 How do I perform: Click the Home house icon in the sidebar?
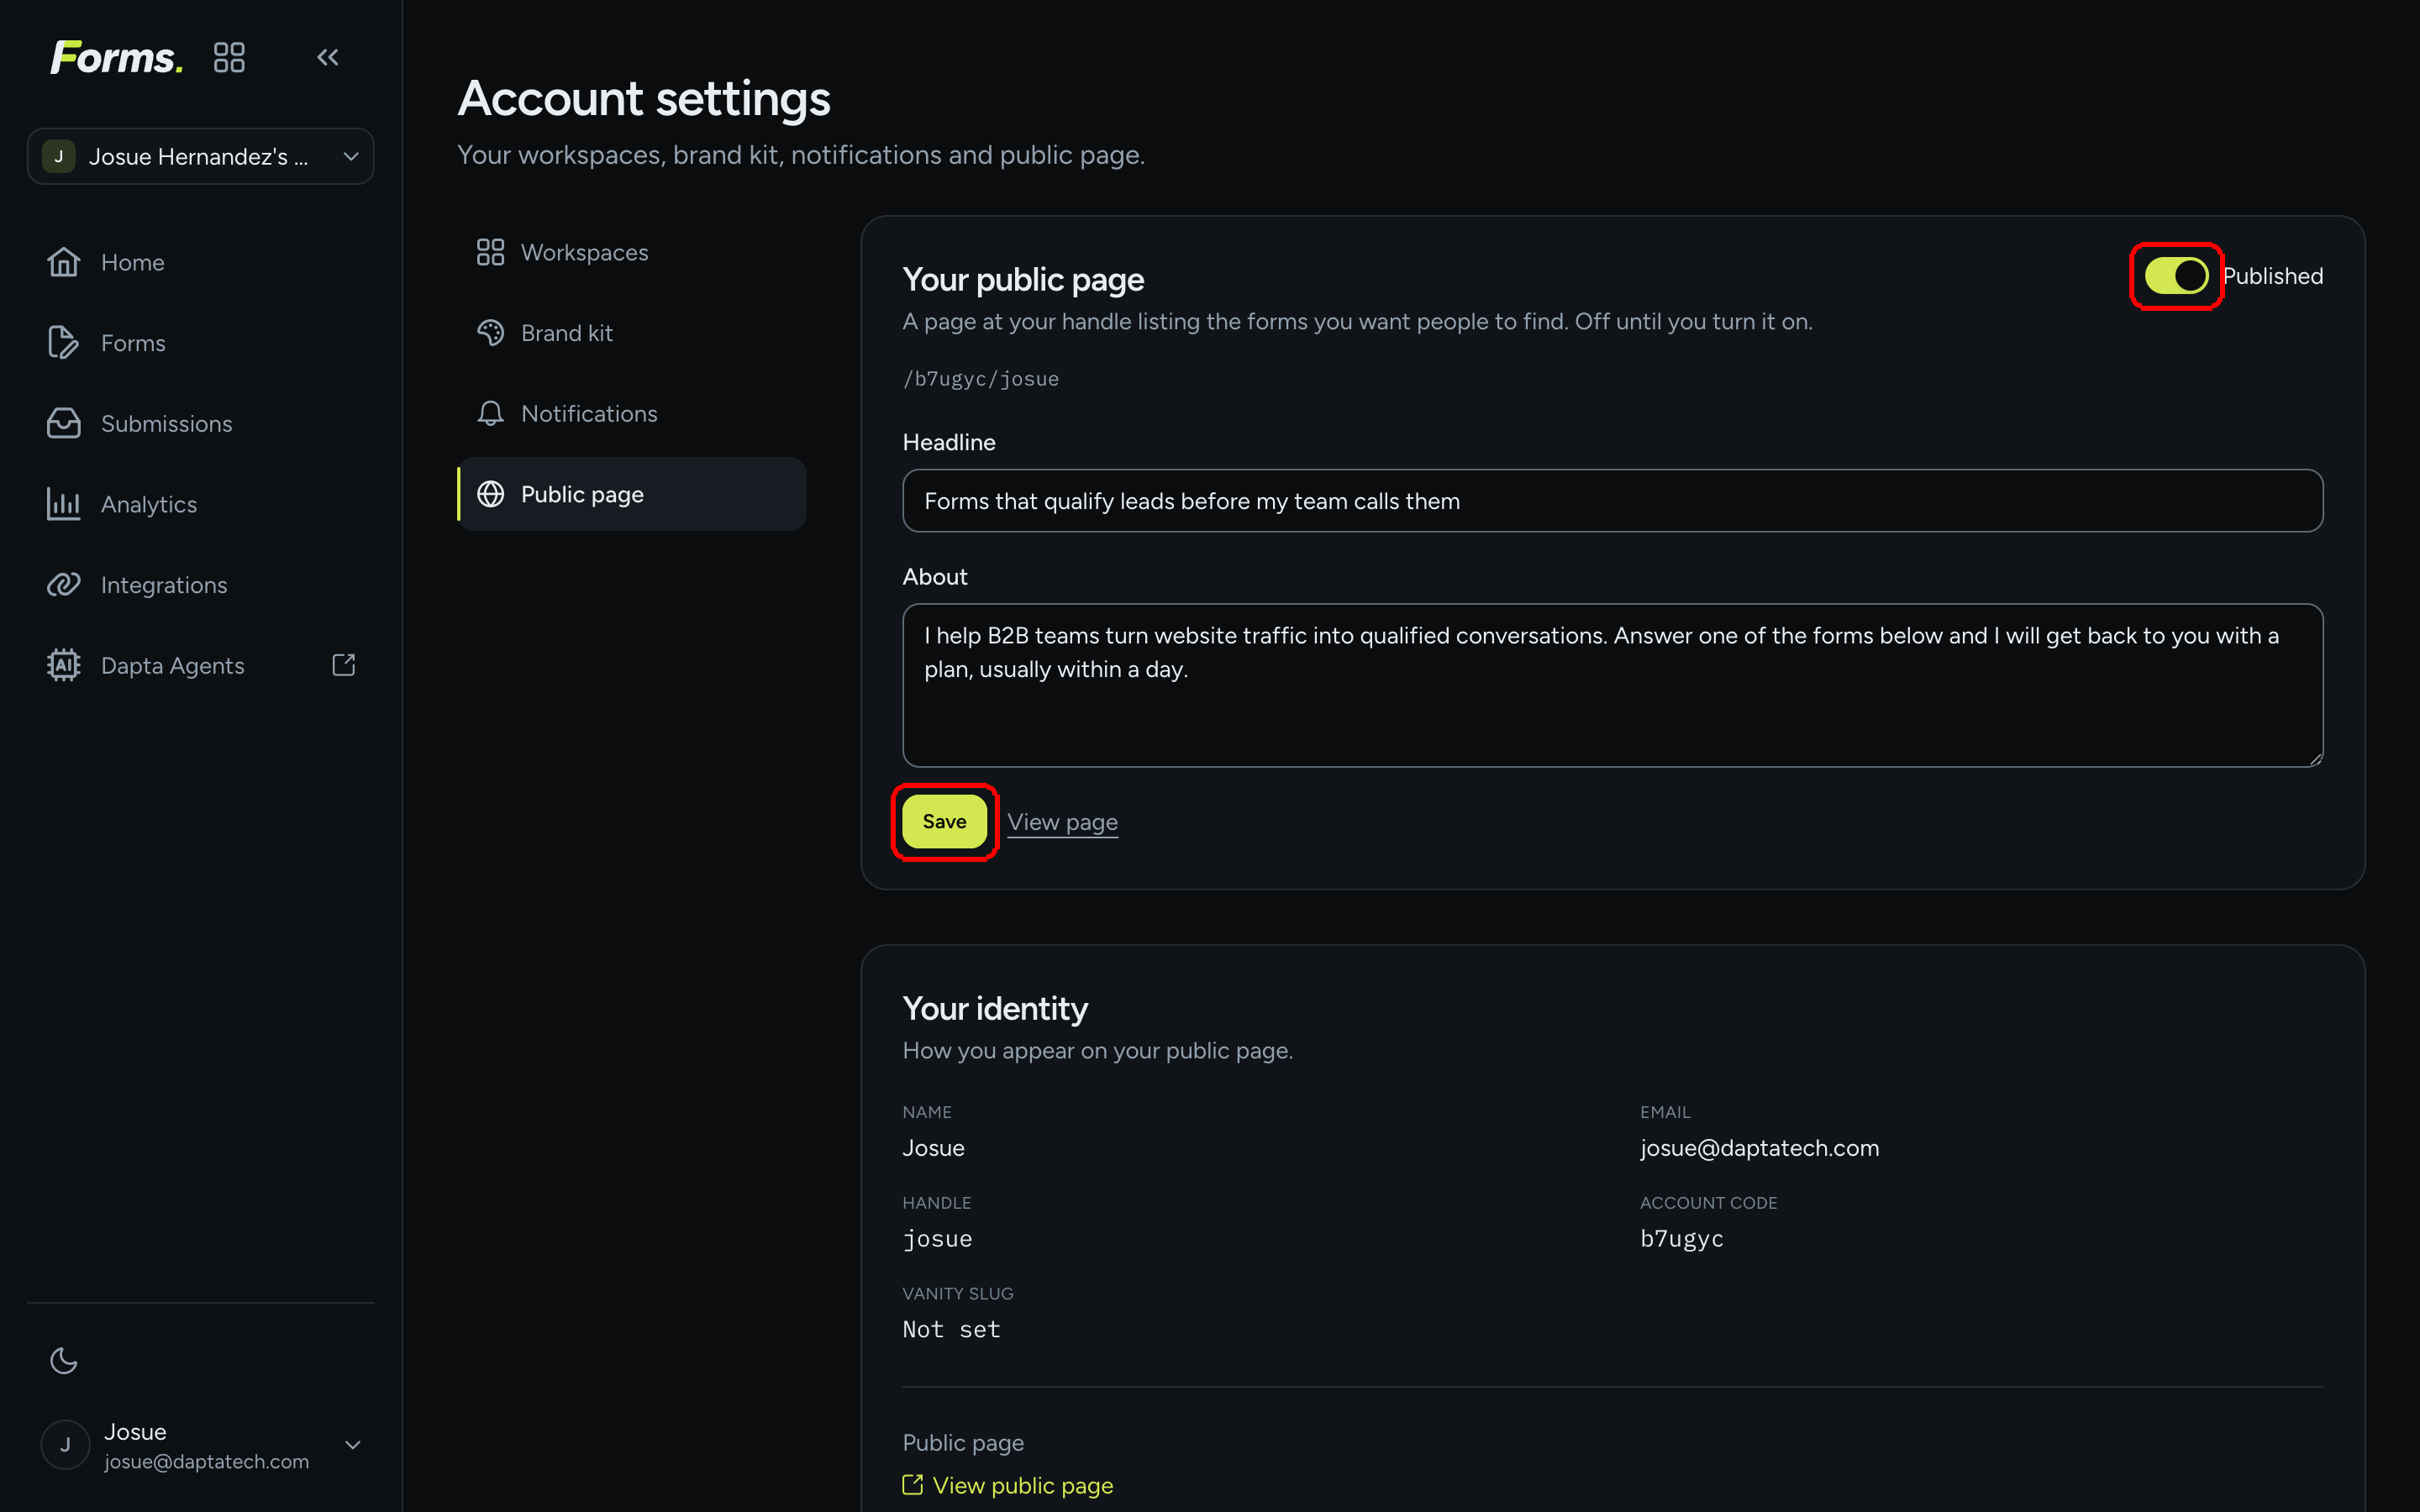pos(64,262)
